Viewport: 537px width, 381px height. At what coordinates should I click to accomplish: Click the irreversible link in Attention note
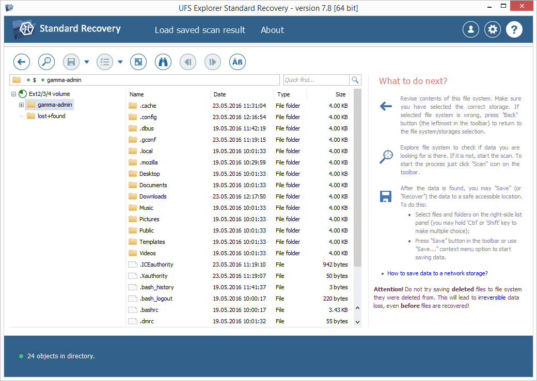click(492, 297)
